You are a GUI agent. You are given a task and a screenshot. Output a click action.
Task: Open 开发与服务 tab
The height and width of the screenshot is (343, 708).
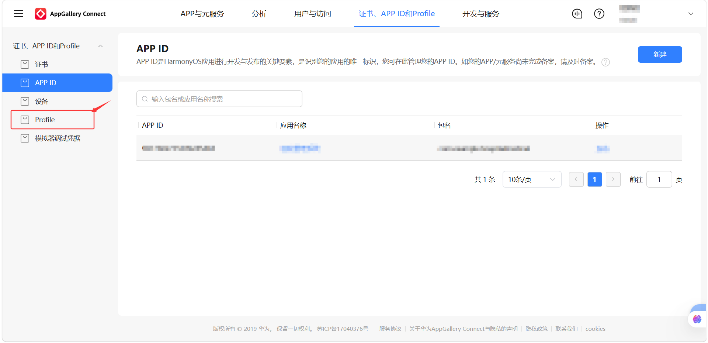480,14
